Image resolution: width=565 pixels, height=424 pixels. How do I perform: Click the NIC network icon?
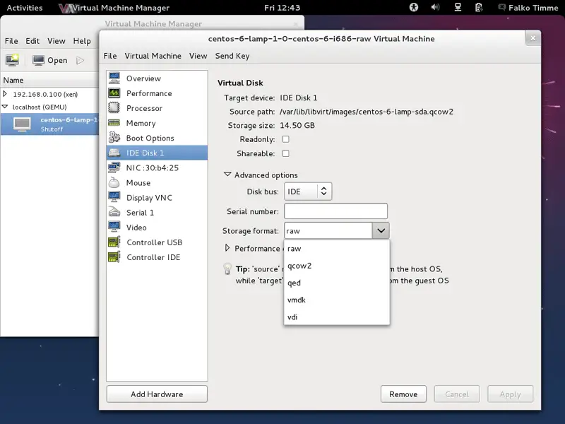114,167
